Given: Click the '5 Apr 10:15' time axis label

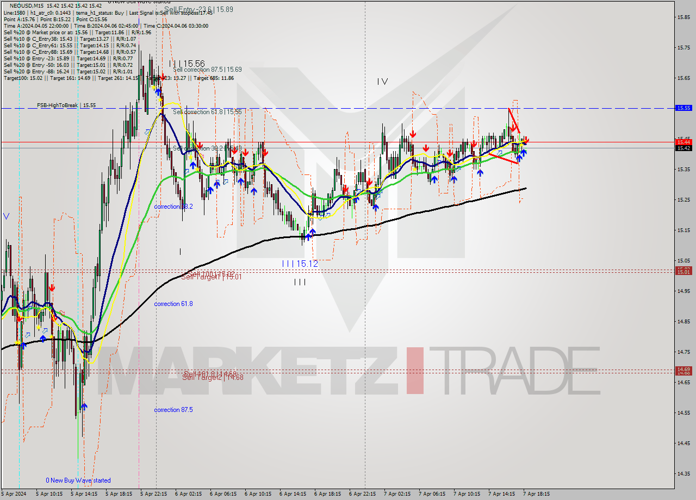Looking at the screenshot, I should click(49, 494).
